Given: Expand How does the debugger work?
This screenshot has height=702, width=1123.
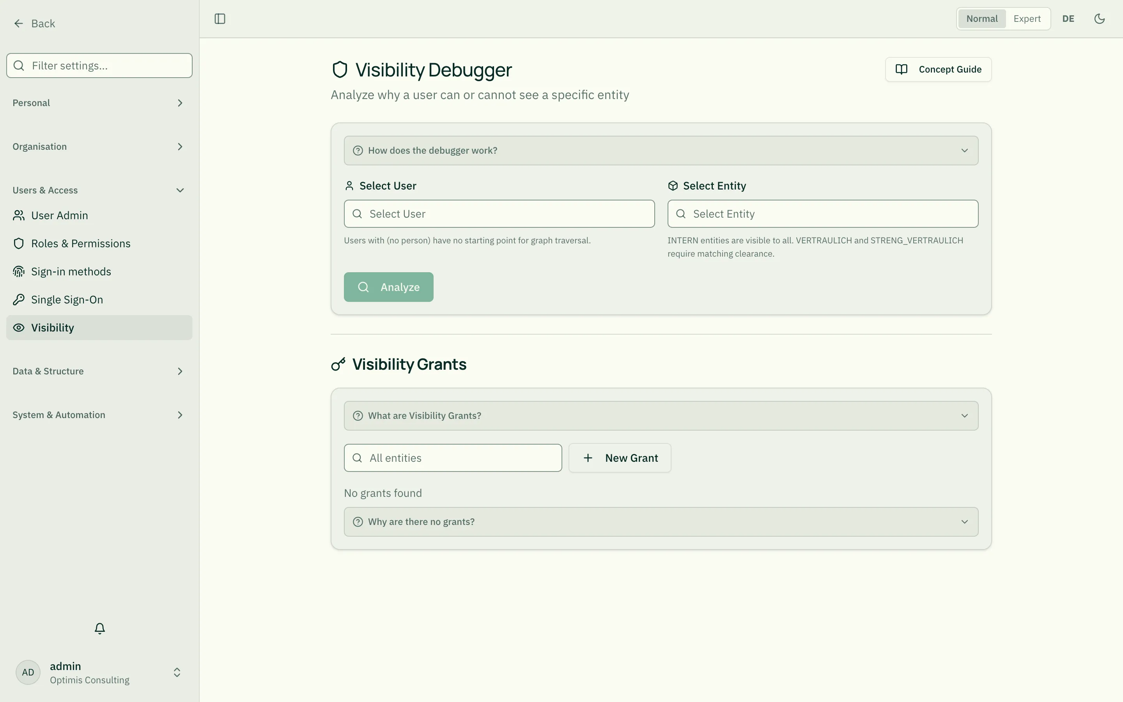Looking at the screenshot, I should point(661,151).
